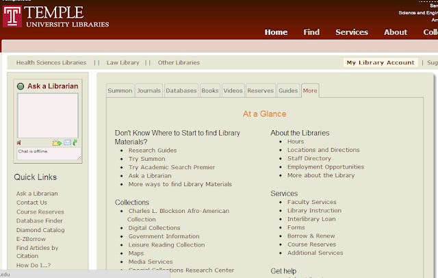Click the Temple T logo icon
Screen dimensions: 438x278
[12, 16]
